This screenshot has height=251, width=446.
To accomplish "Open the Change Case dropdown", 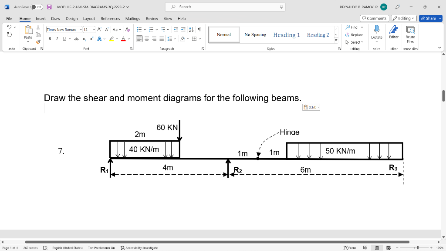I will click(117, 29).
